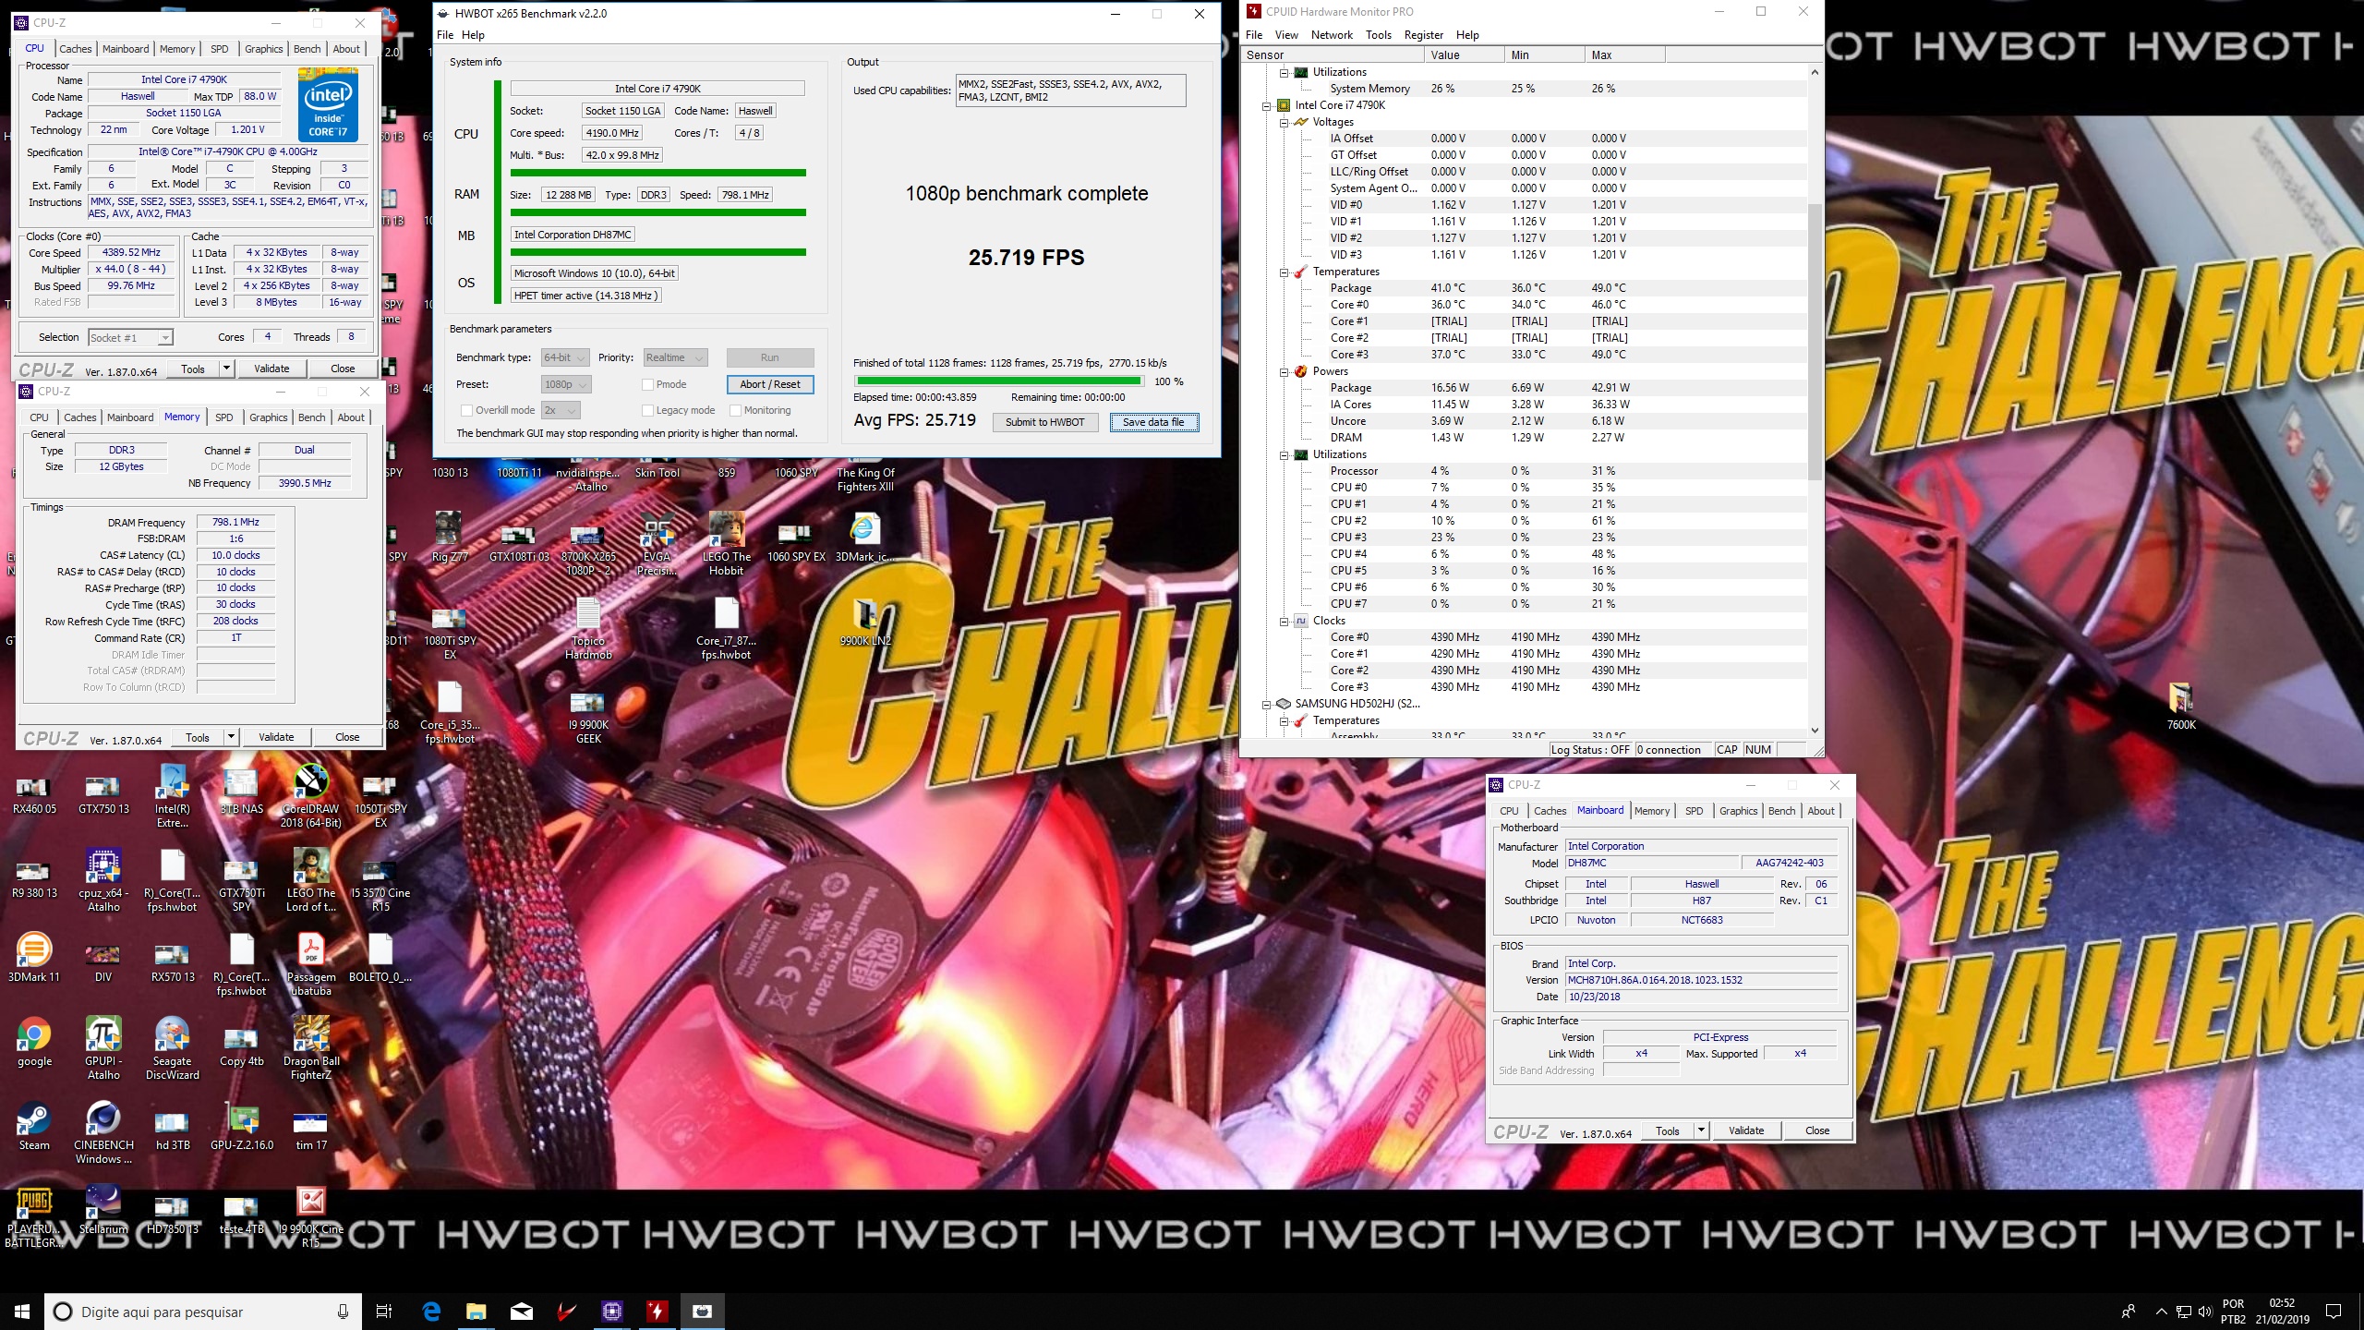The image size is (2364, 1330).
Task: Open the Topico Hardmob text file
Action: [x=588, y=628]
